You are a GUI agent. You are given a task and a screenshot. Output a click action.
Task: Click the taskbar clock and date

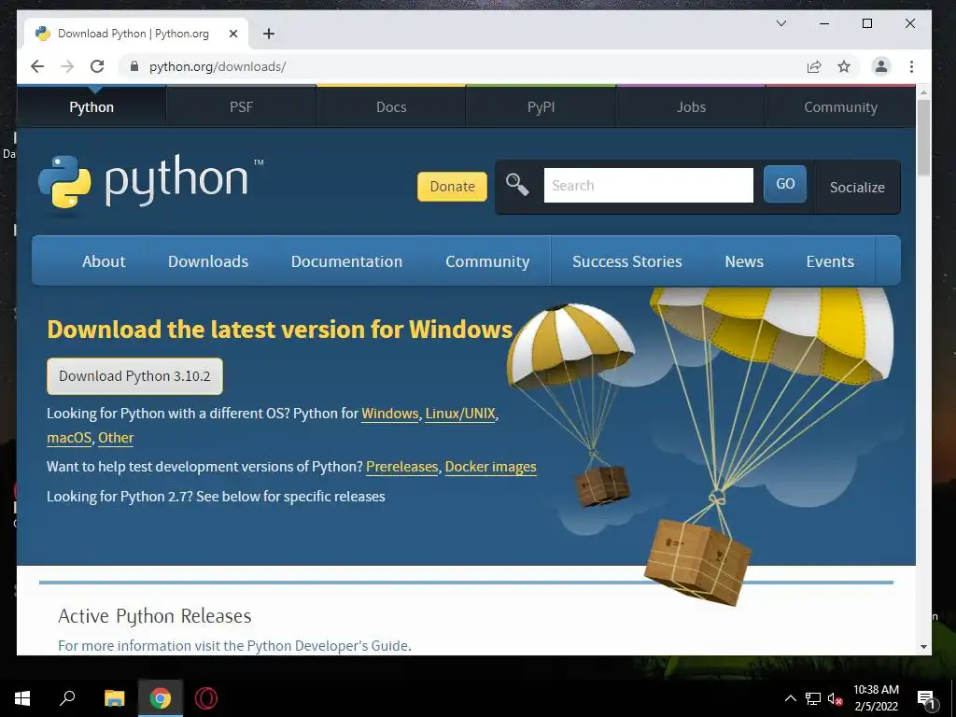coord(876,698)
